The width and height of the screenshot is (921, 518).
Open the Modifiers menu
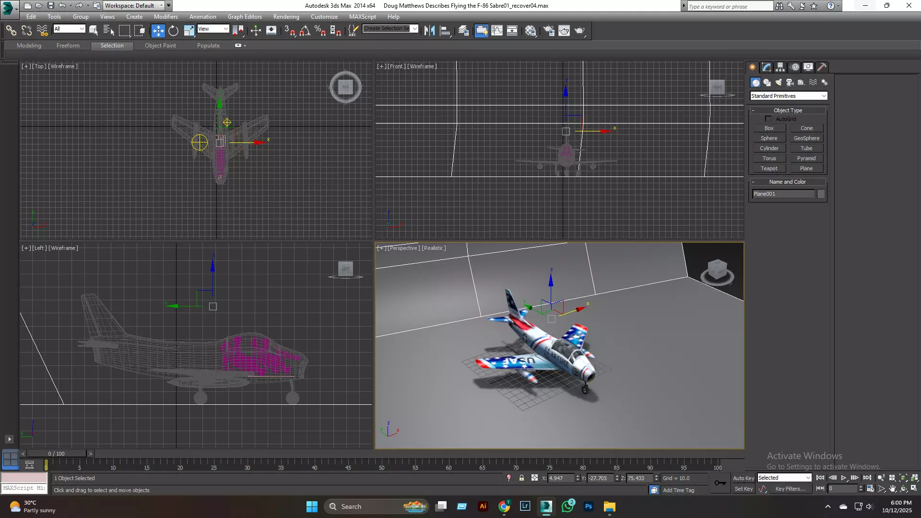tap(165, 17)
